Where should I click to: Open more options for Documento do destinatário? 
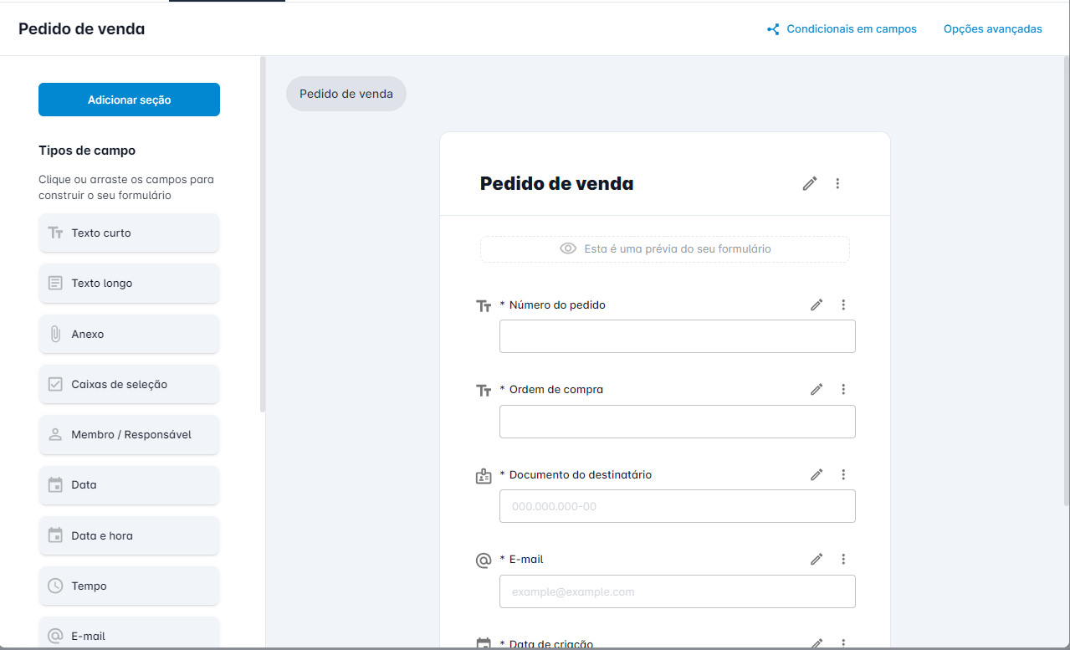[x=843, y=474]
